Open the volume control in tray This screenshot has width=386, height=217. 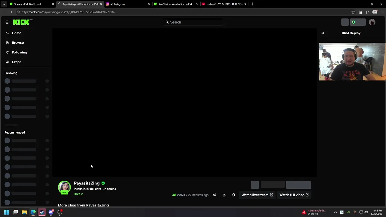[366, 212]
